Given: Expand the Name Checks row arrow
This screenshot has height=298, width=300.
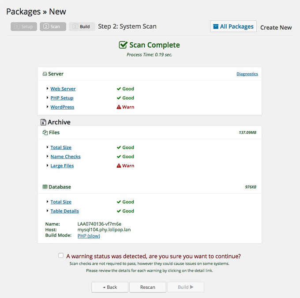Looking at the screenshot, I should 47,156.
